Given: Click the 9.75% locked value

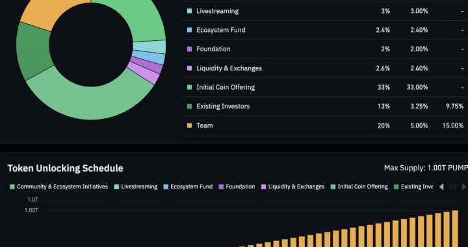Looking at the screenshot, I should [454, 107].
